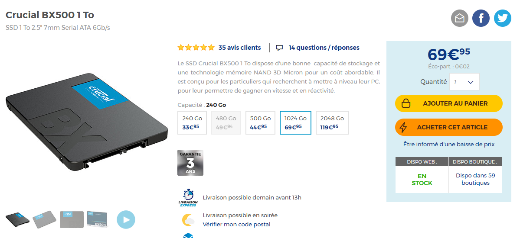Share the product by email icon
This screenshot has height=238, width=520.
click(x=459, y=18)
